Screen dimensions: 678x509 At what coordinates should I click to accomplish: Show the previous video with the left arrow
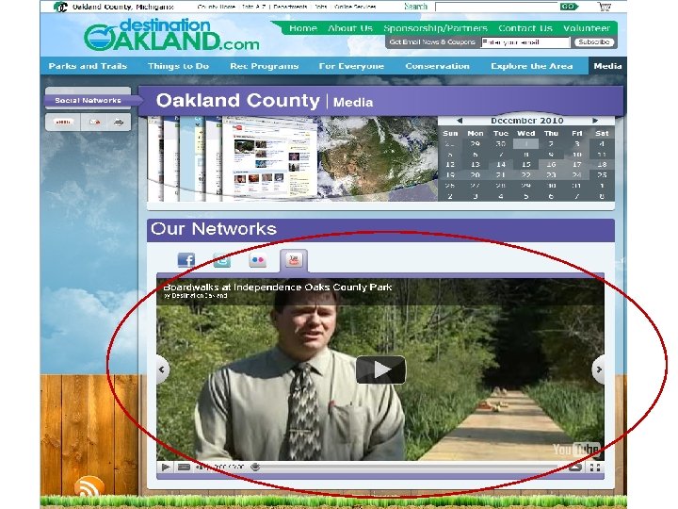coord(163,369)
